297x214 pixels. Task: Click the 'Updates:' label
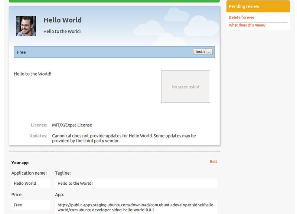tap(38, 136)
